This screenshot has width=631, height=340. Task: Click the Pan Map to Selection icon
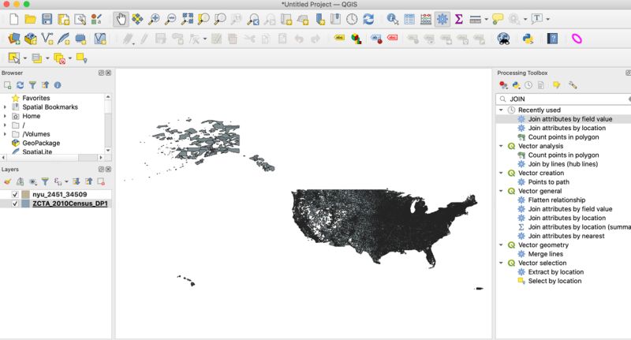[137, 19]
